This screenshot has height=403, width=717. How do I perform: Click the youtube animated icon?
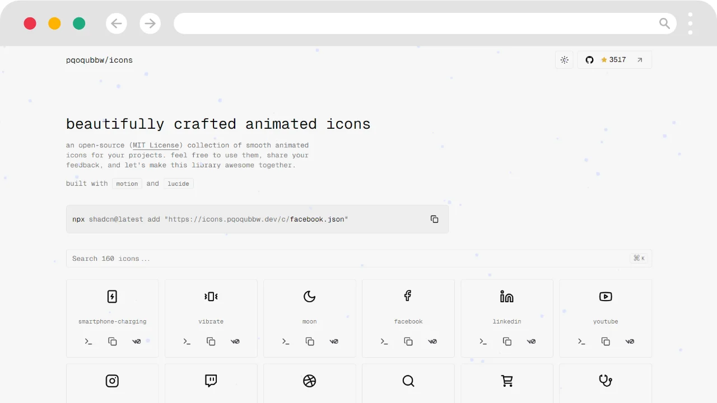pyautogui.click(x=606, y=297)
